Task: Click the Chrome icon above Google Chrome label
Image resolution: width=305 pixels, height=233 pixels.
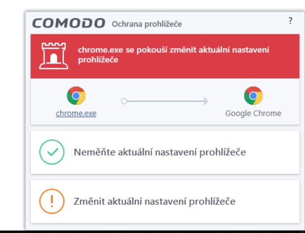Action: [x=253, y=95]
